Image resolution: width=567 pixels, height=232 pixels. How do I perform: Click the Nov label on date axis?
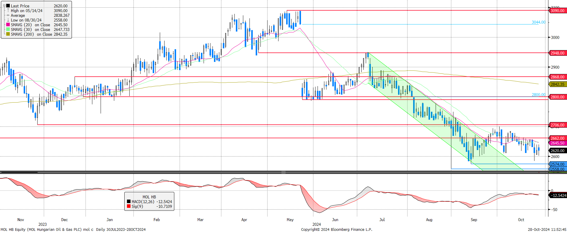[21, 220]
